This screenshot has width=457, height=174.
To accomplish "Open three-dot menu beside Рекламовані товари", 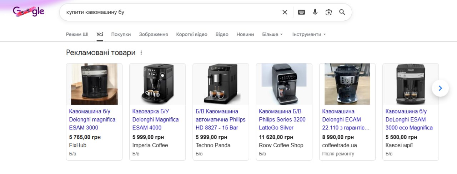I will [x=141, y=53].
